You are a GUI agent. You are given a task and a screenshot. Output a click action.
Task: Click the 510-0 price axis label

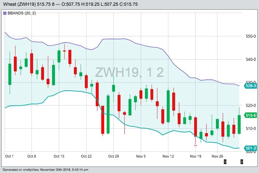[251, 128]
